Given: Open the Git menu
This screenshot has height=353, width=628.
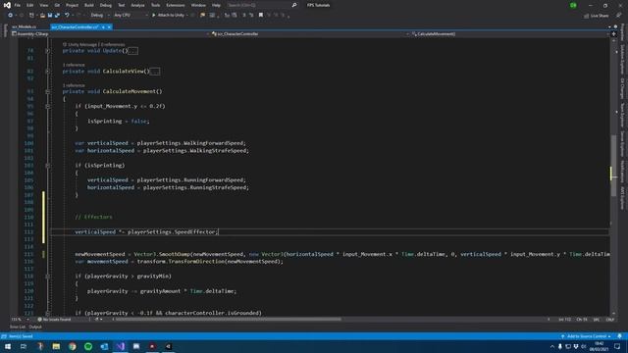Looking at the screenshot, I should (x=57, y=5).
